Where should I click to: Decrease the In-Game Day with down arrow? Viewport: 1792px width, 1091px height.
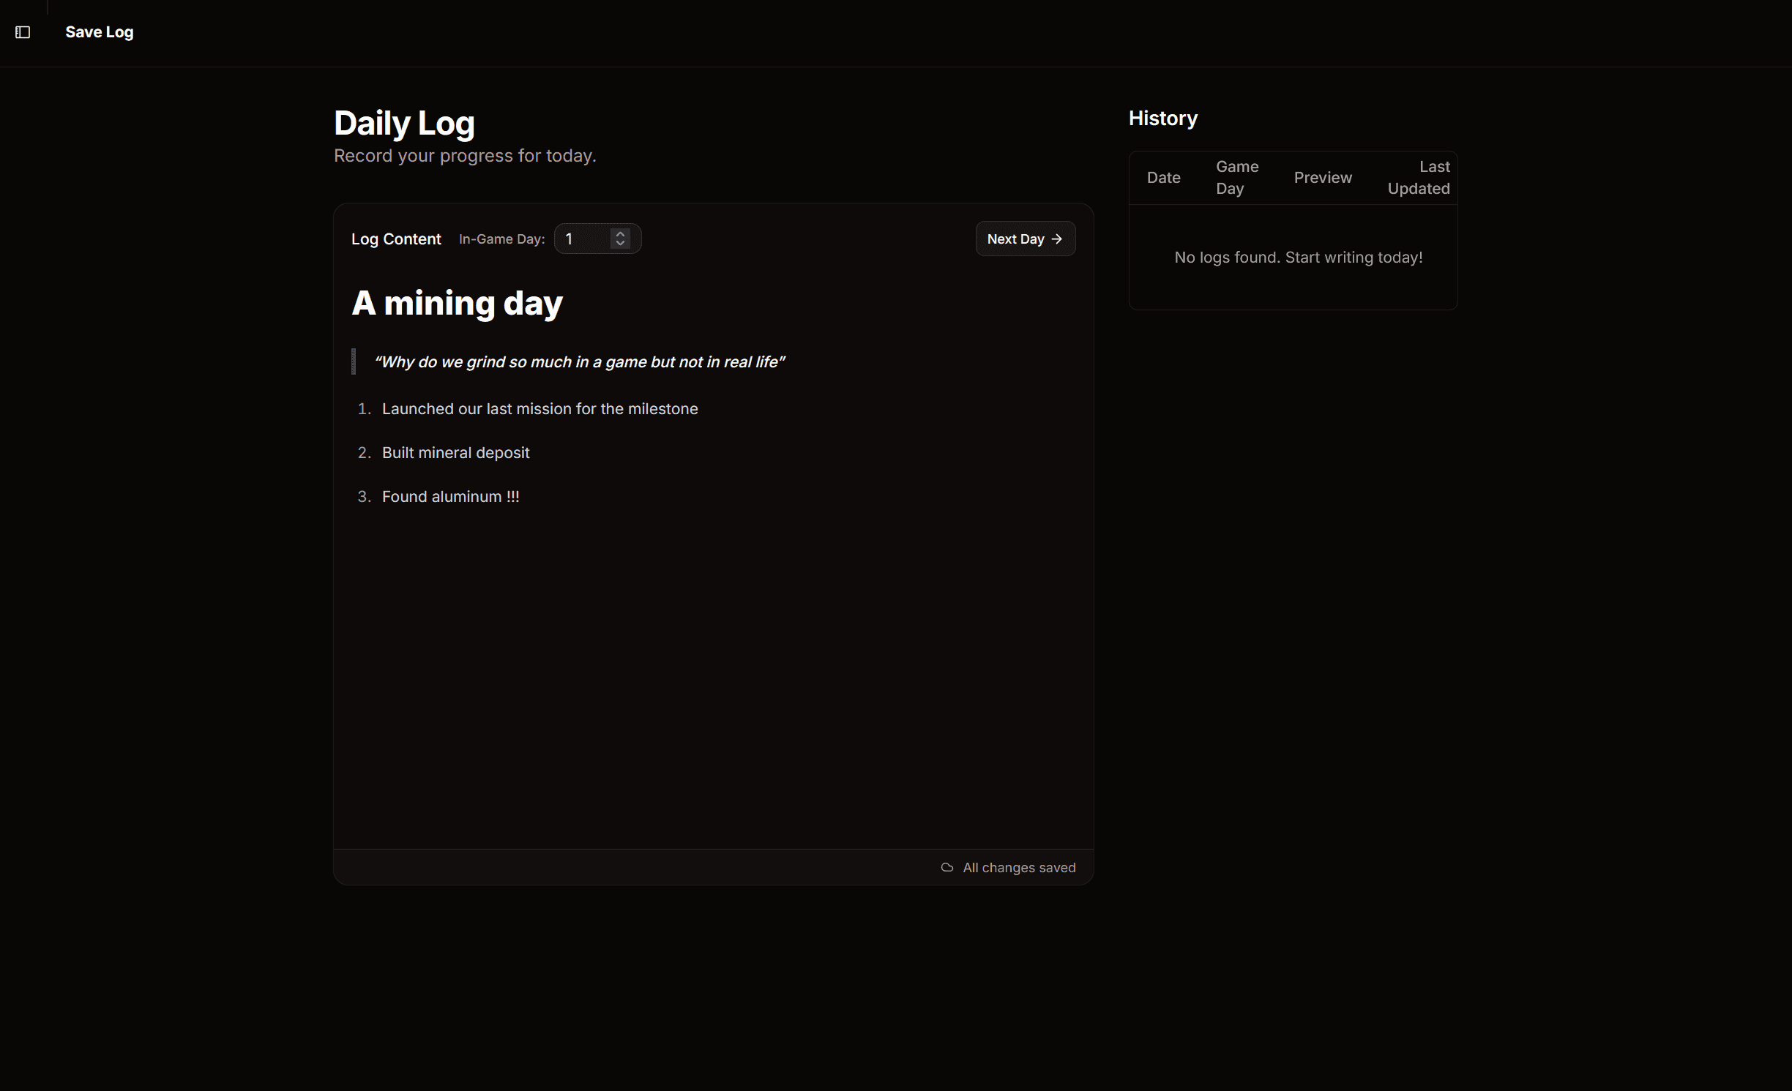tap(620, 244)
